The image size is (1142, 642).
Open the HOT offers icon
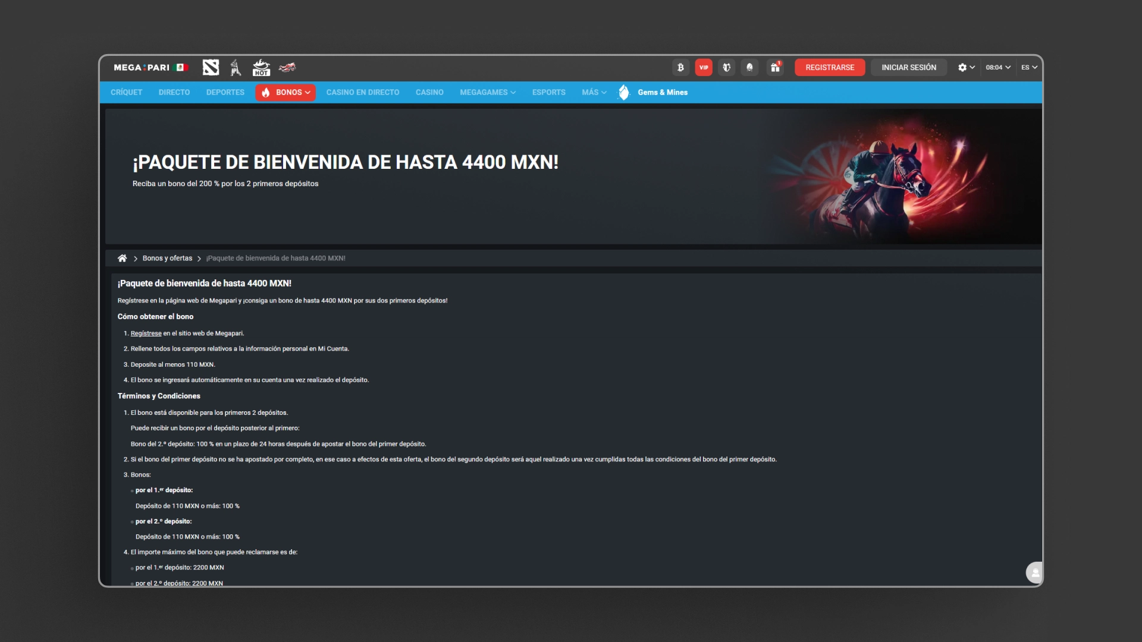pos(261,67)
